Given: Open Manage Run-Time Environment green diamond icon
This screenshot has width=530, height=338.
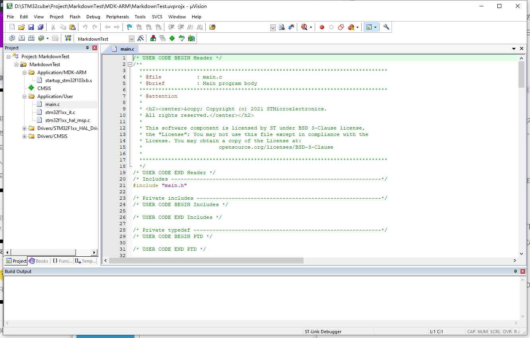Looking at the screenshot, I should coord(172,38).
